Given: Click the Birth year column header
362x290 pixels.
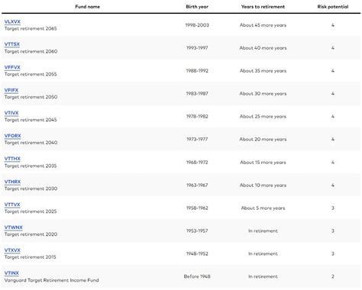Looking at the screenshot, I should (197, 7).
